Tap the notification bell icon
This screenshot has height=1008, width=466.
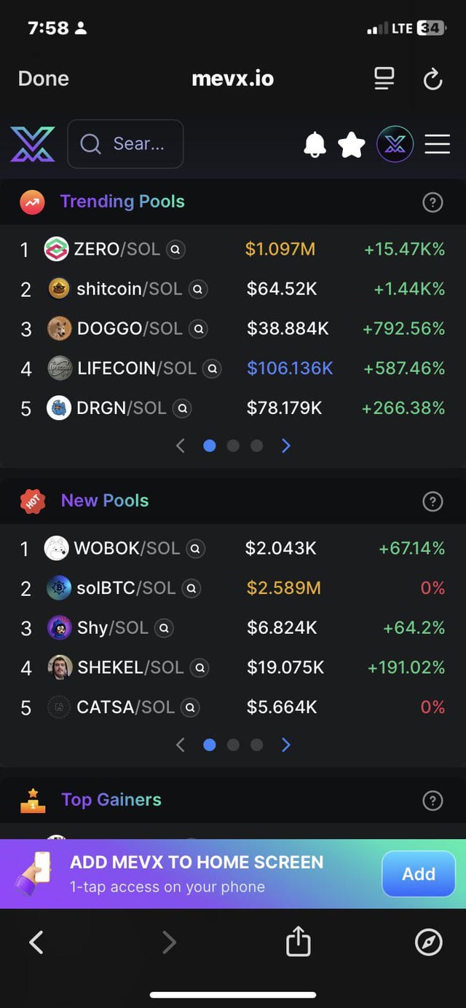click(315, 144)
